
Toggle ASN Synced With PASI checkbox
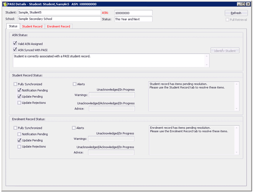coord(15,50)
